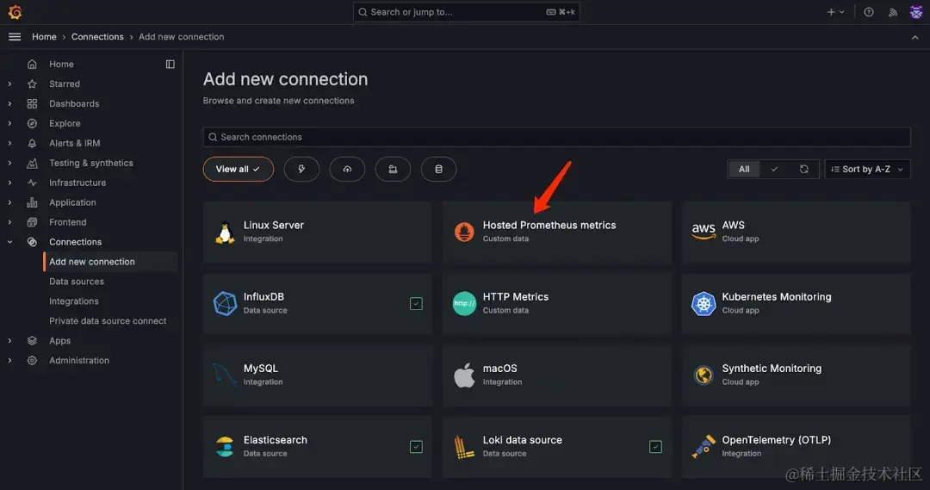
Task: Click the Alerts & IRM bell icon
Action: pos(32,143)
